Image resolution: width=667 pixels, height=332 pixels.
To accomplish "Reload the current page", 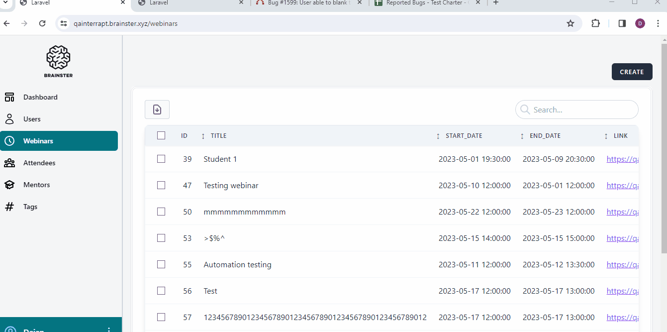I will coord(42,23).
